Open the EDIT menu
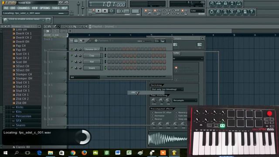 point(13,8)
